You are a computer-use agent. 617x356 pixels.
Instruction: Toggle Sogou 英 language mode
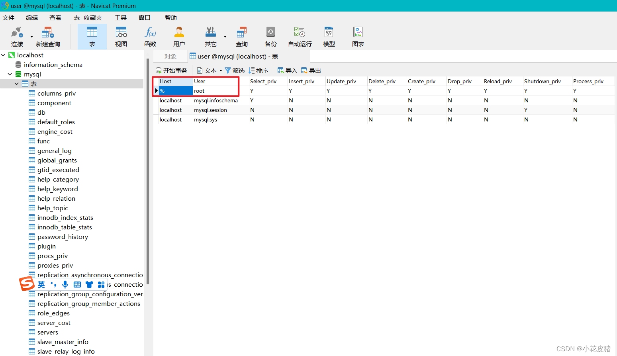coord(41,284)
